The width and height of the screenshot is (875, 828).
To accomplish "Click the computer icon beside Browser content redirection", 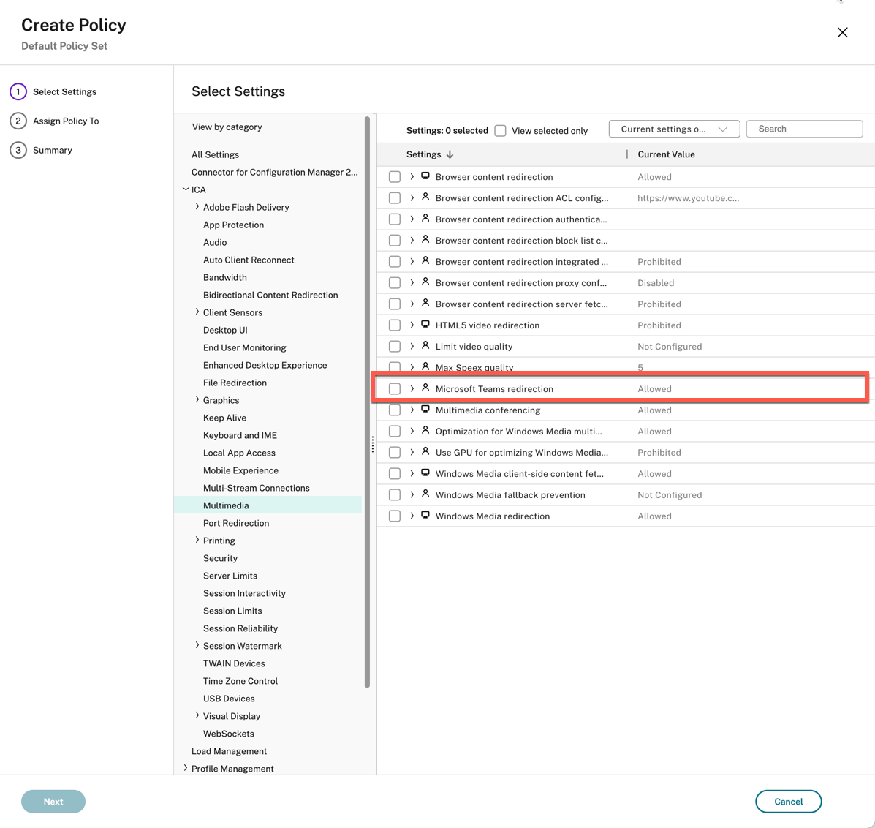I will (x=425, y=176).
